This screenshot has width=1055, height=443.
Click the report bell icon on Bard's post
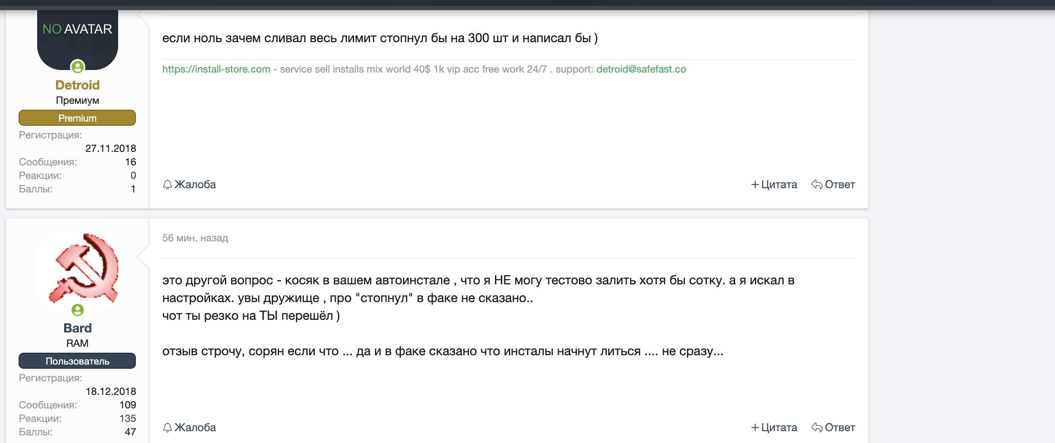[x=168, y=427]
